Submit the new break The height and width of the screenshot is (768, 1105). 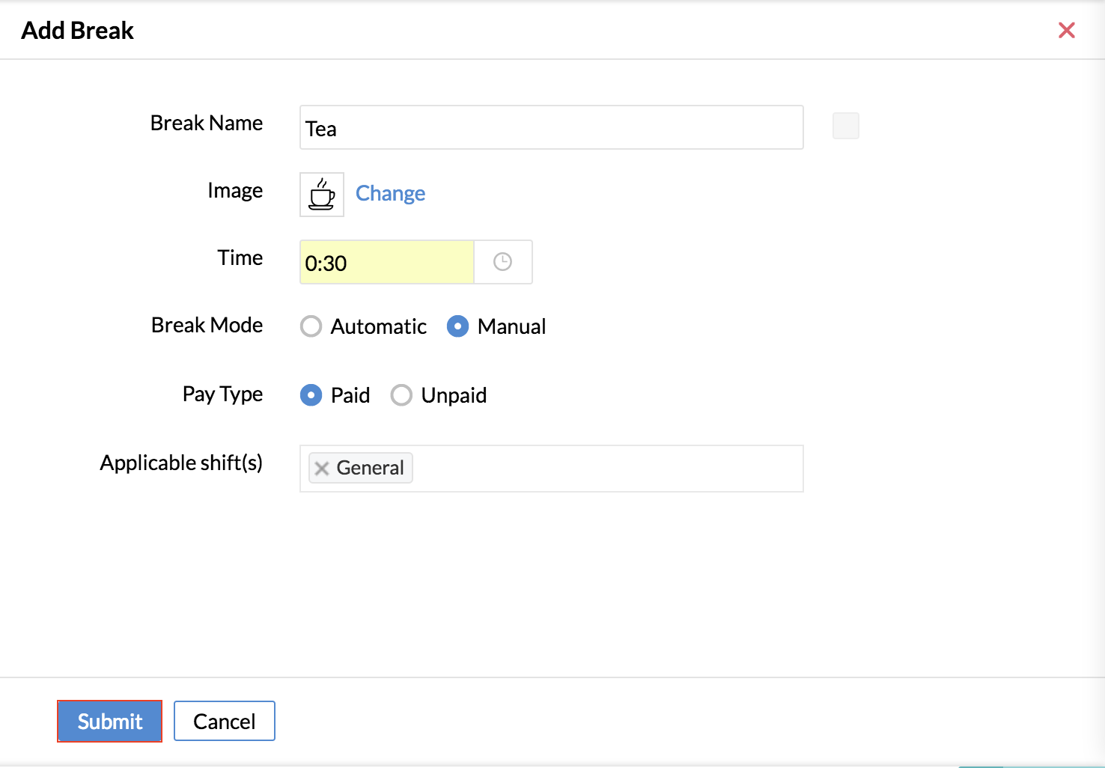(110, 721)
